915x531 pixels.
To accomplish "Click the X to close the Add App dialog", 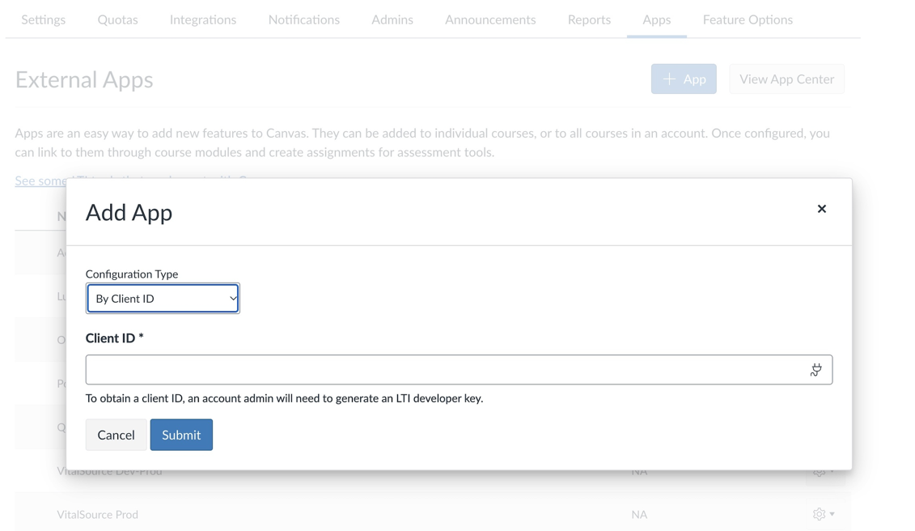I will click(x=822, y=209).
